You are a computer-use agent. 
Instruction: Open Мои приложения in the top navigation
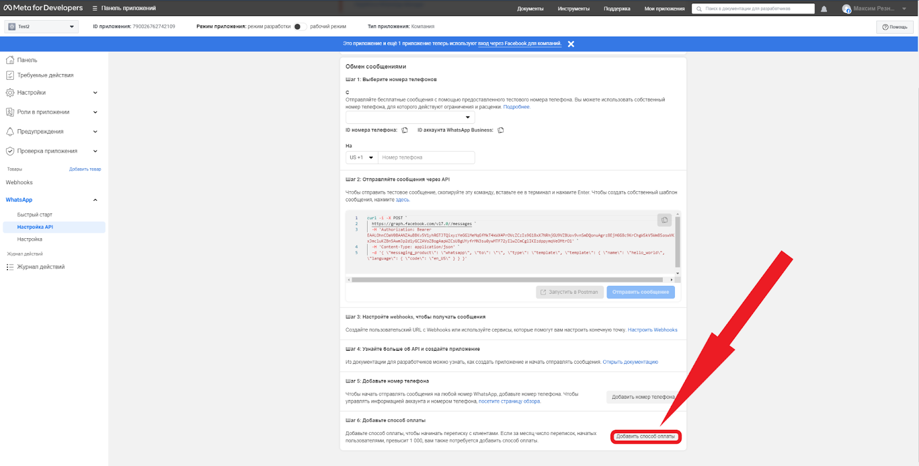(x=665, y=9)
